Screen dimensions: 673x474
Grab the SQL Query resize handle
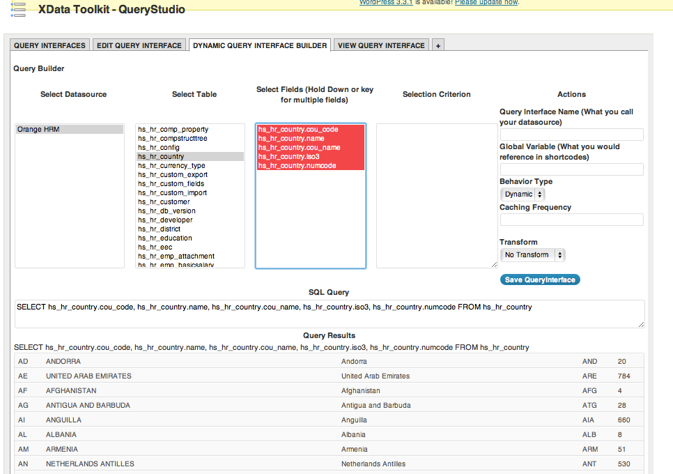pyautogui.click(x=641, y=325)
